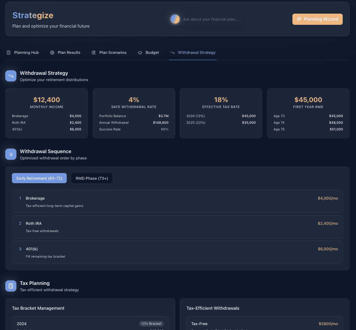Click the Budget piggy bank icon
Screen dimensions: 356x330
tap(140, 52)
